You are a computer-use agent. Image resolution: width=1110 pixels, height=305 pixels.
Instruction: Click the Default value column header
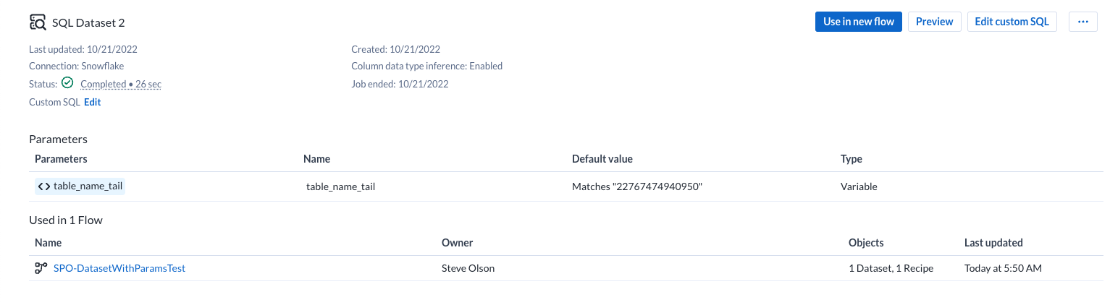tap(602, 159)
